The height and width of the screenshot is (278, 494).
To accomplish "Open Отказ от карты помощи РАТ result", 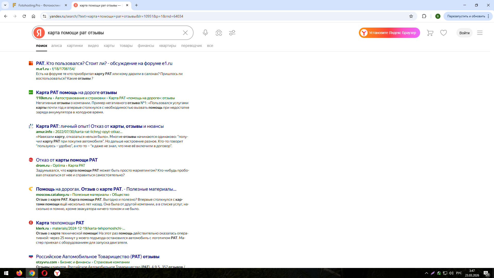I will click(x=67, y=160).
